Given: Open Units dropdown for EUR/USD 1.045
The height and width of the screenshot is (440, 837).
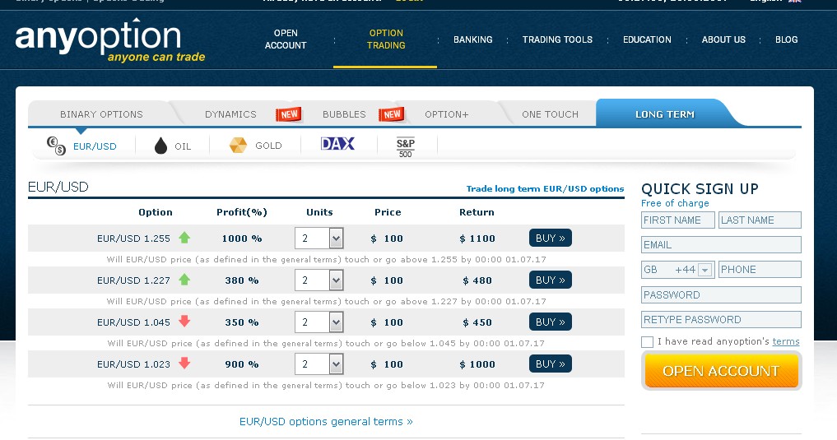Looking at the screenshot, I should [319, 322].
